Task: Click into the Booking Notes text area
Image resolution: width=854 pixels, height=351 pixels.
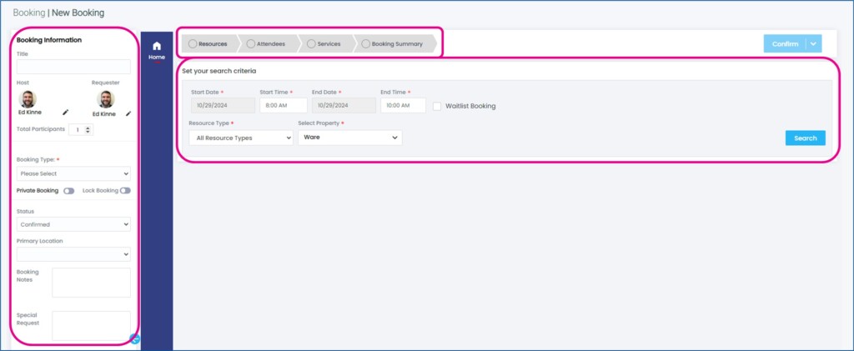Action: point(92,283)
